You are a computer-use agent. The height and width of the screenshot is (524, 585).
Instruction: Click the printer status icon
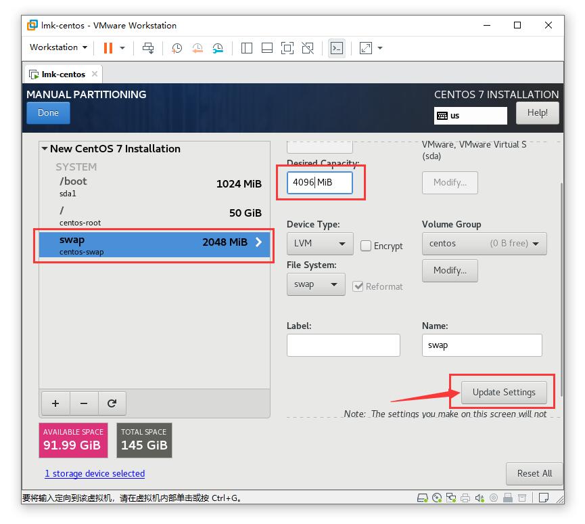coord(465,498)
